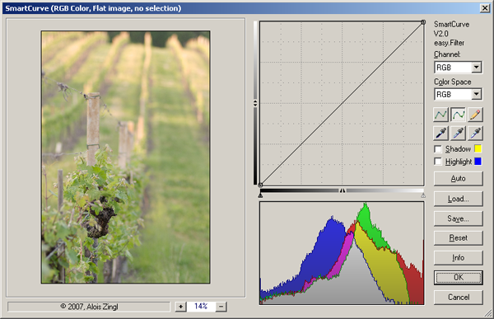Reset the curve with Reset button
The height and width of the screenshot is (319, 494).
458,238
